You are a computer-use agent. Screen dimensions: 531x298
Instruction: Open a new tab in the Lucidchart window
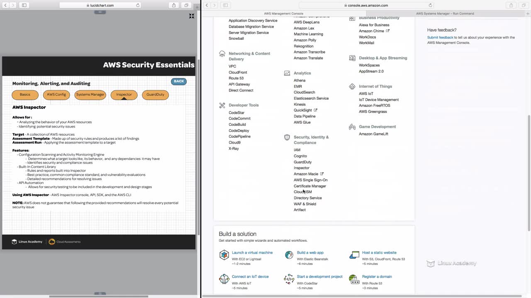[197, 7]
